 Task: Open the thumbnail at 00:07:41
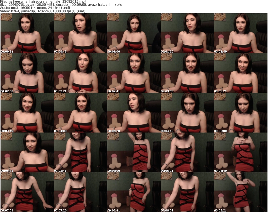[x=134, y=192]
